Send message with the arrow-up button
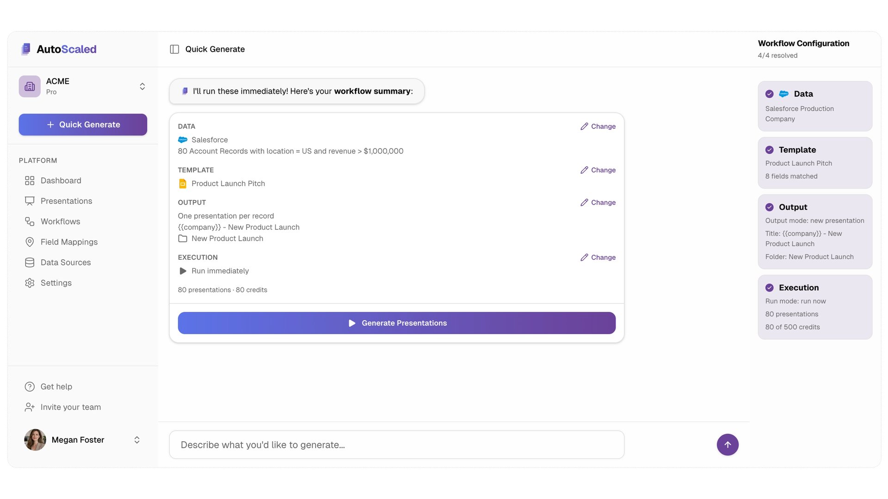This screenshot has width=888, height=499. (728, 444)
